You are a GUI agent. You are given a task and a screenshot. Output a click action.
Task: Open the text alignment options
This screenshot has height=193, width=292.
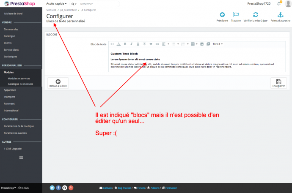165,44
